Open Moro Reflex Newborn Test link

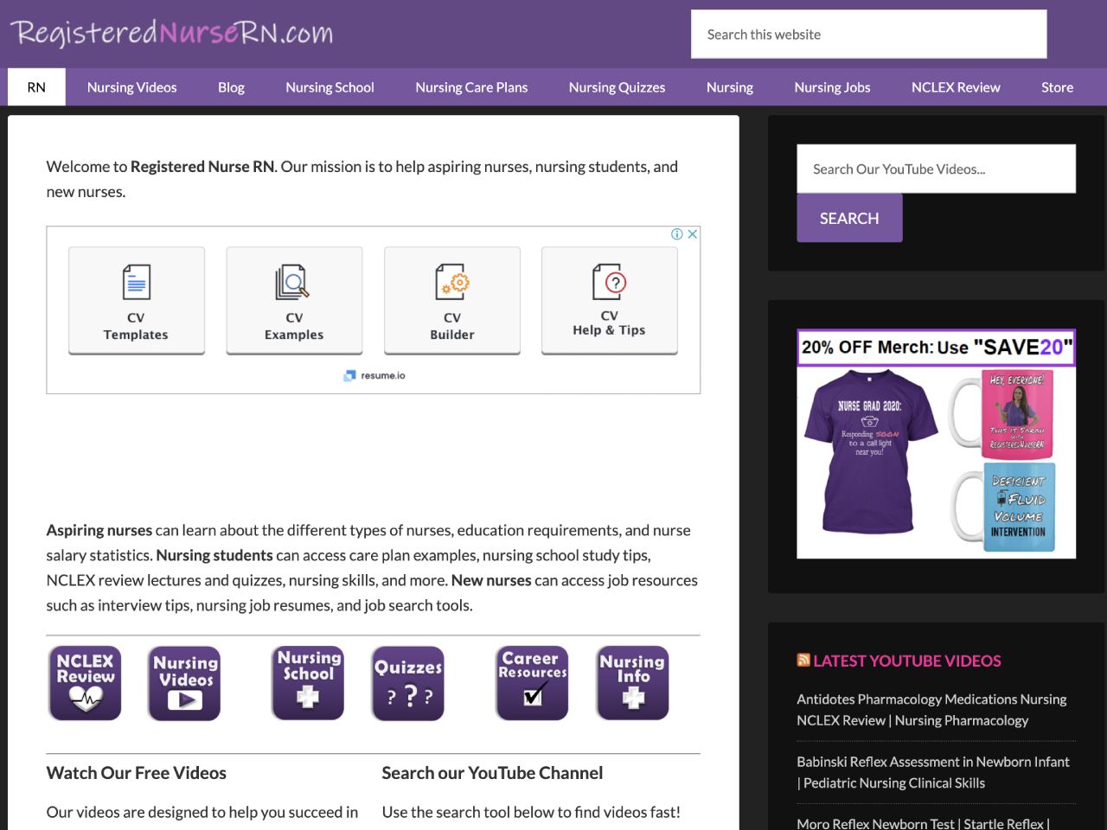(x=923, y=823)
